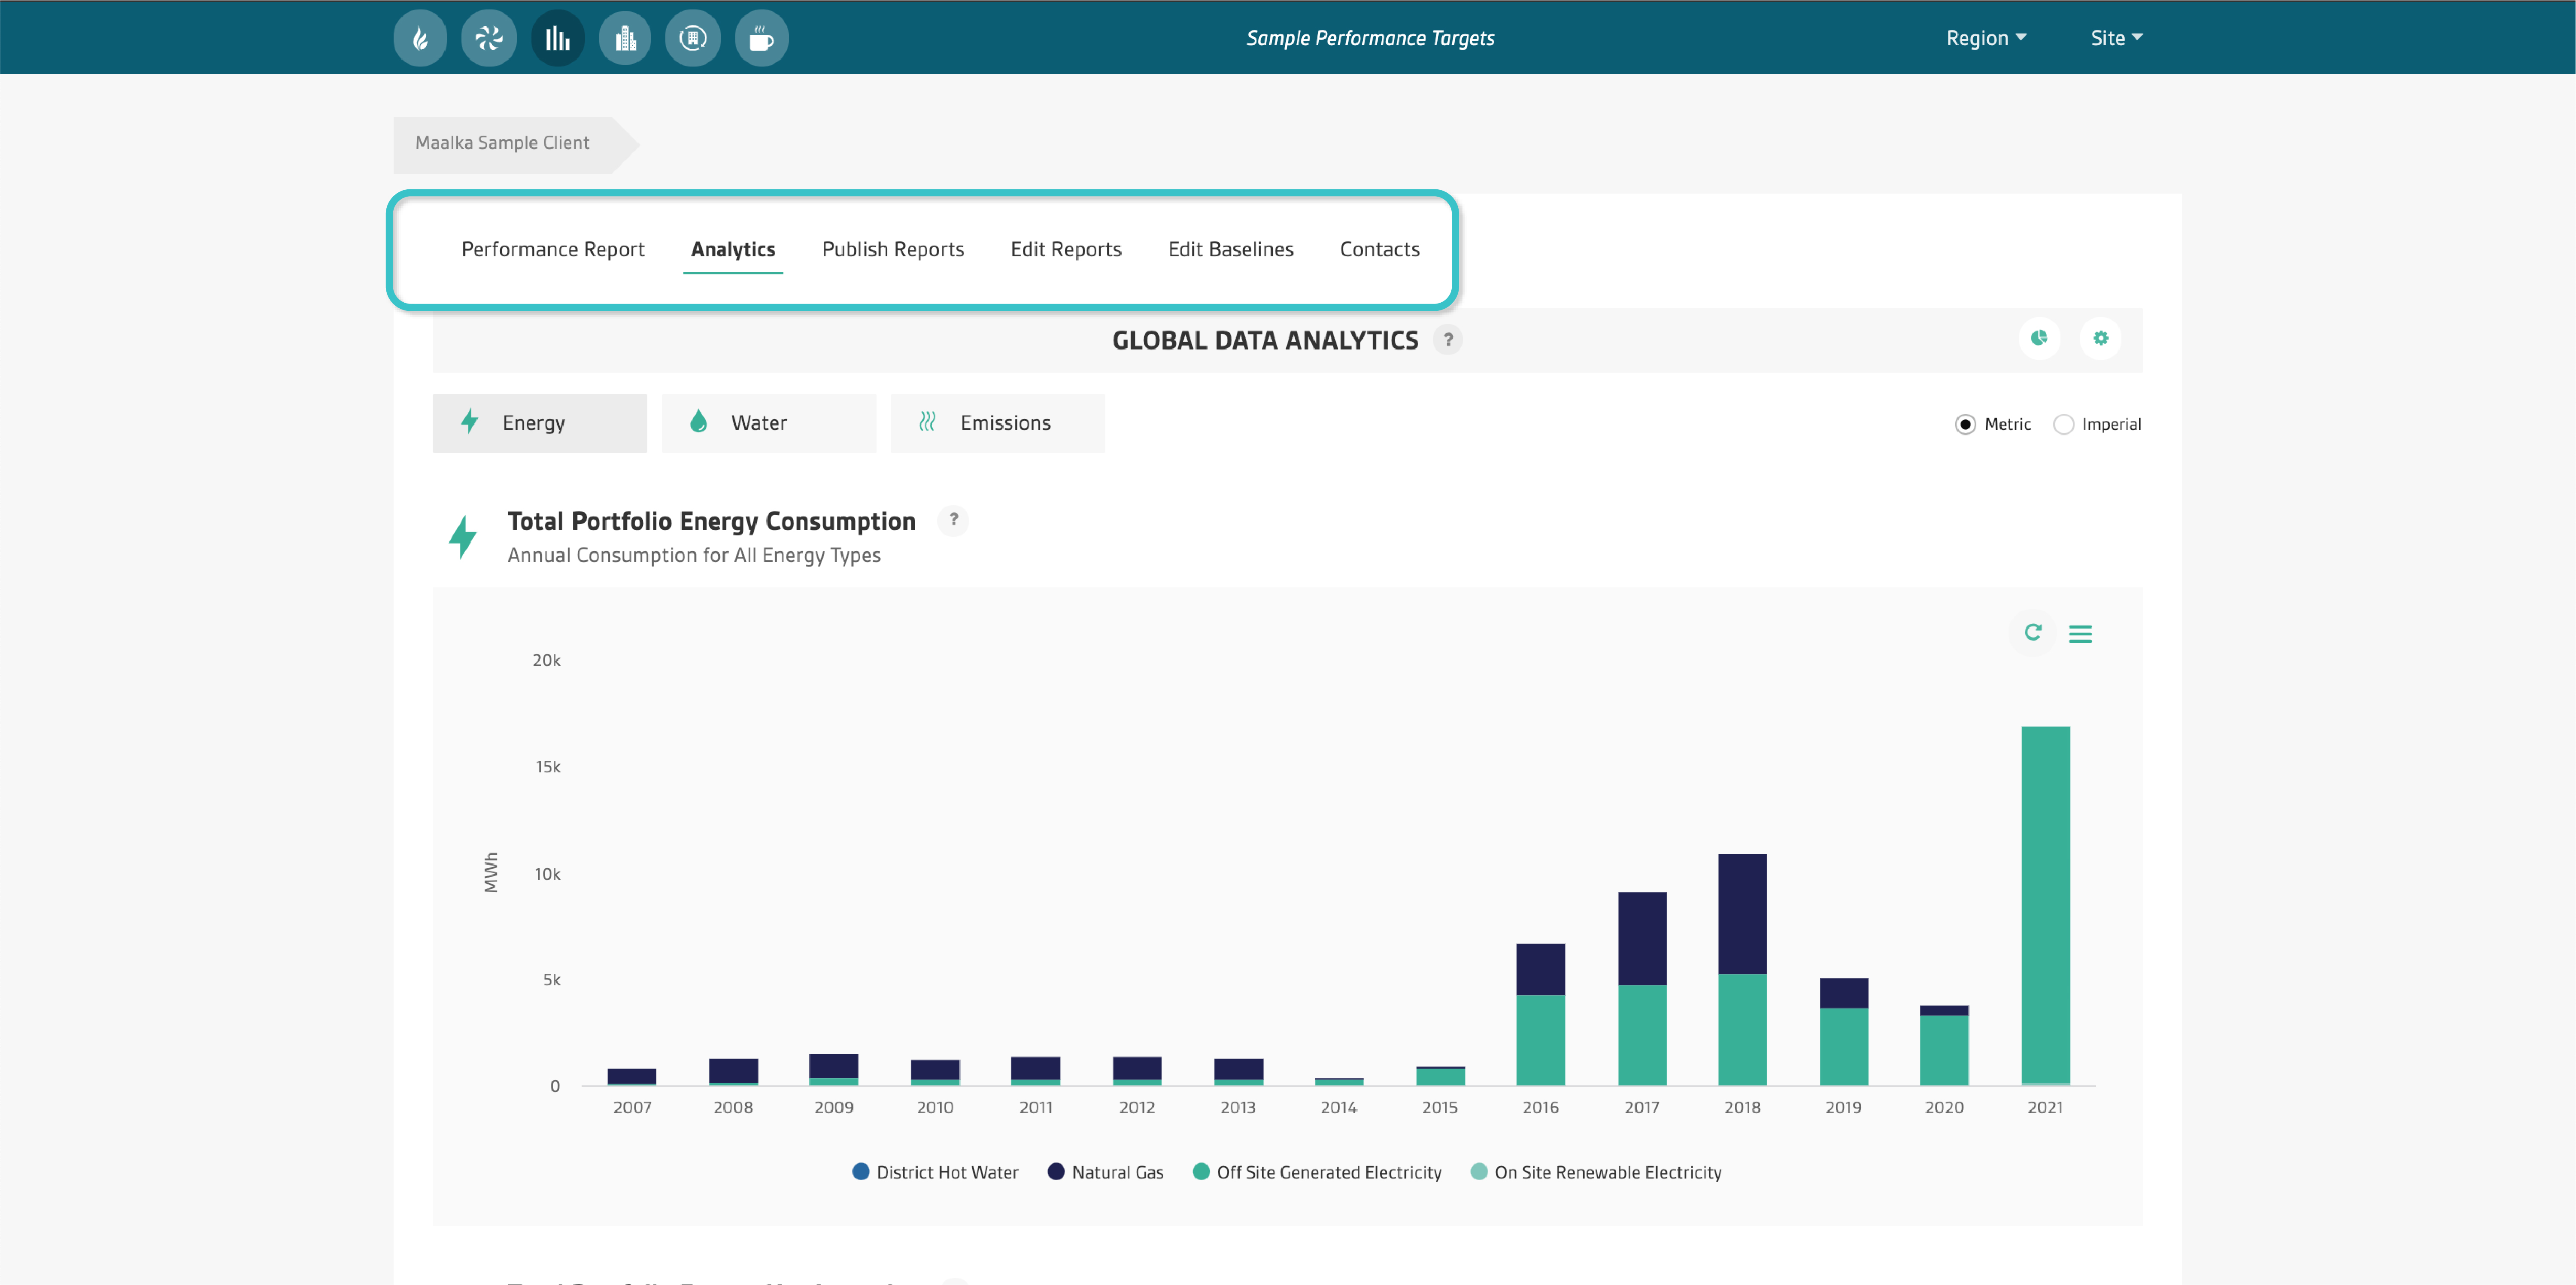Click the 2016 Off Site Generated Electricity bar segment

(x=1540, y=1040)
